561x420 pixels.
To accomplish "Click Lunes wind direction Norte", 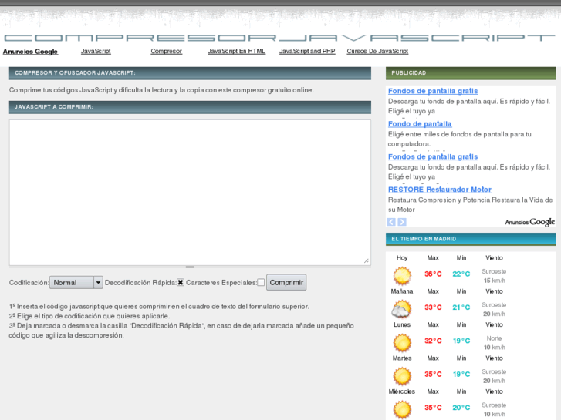I will (x=494, y=338).
